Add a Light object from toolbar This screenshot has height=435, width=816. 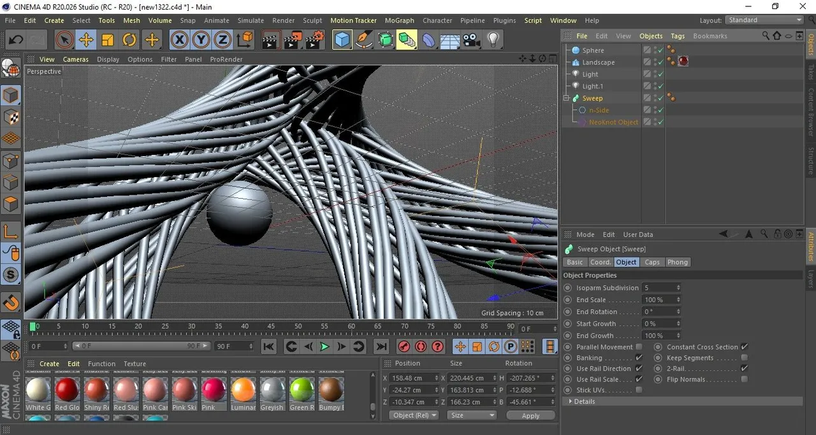(493, 40)
